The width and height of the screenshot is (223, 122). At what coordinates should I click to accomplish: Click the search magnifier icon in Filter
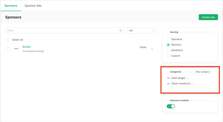(x=121, y=31)
